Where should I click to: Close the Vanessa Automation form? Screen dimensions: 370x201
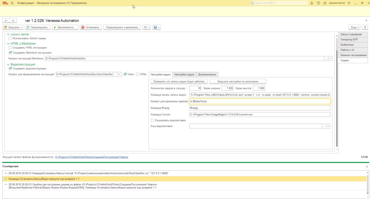click(x=367, y=21)
